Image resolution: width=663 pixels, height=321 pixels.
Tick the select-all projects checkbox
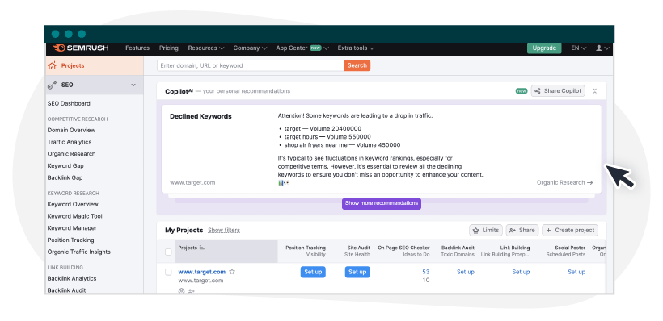coord(168,252)
